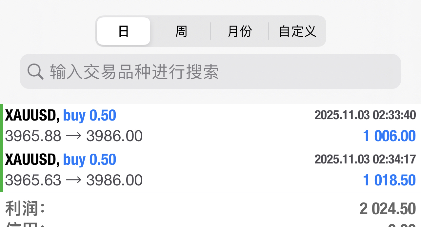Viewport: 421px width, 227px height.
Task: Click the magnifier icon in search bar
Action: pyautogui.click(x=35, y=71)
